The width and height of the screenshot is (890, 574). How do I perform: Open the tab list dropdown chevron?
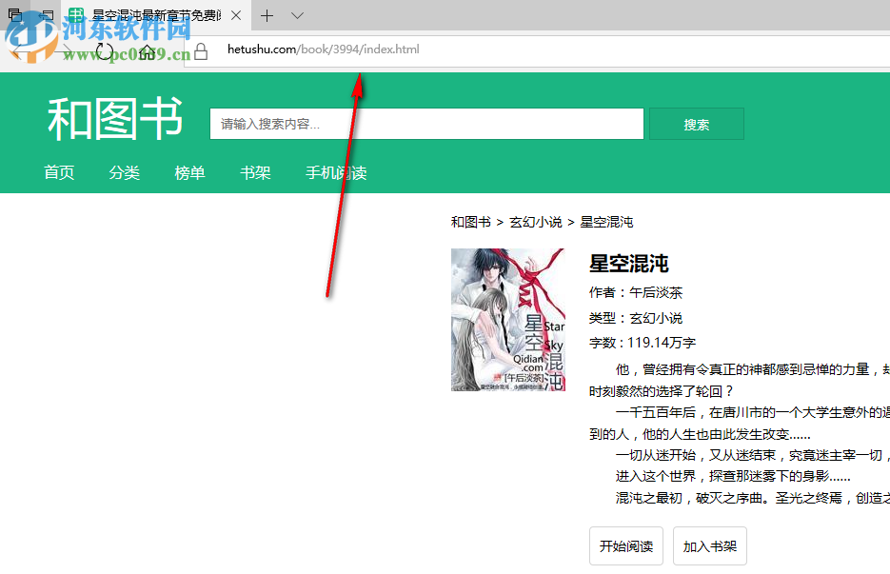click(296, 15)
